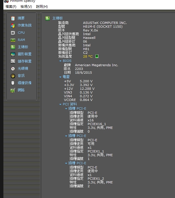Viewport: 175px width, 198px height.
Task: Click BIOS version value 2203
Action: coord(79,69)
